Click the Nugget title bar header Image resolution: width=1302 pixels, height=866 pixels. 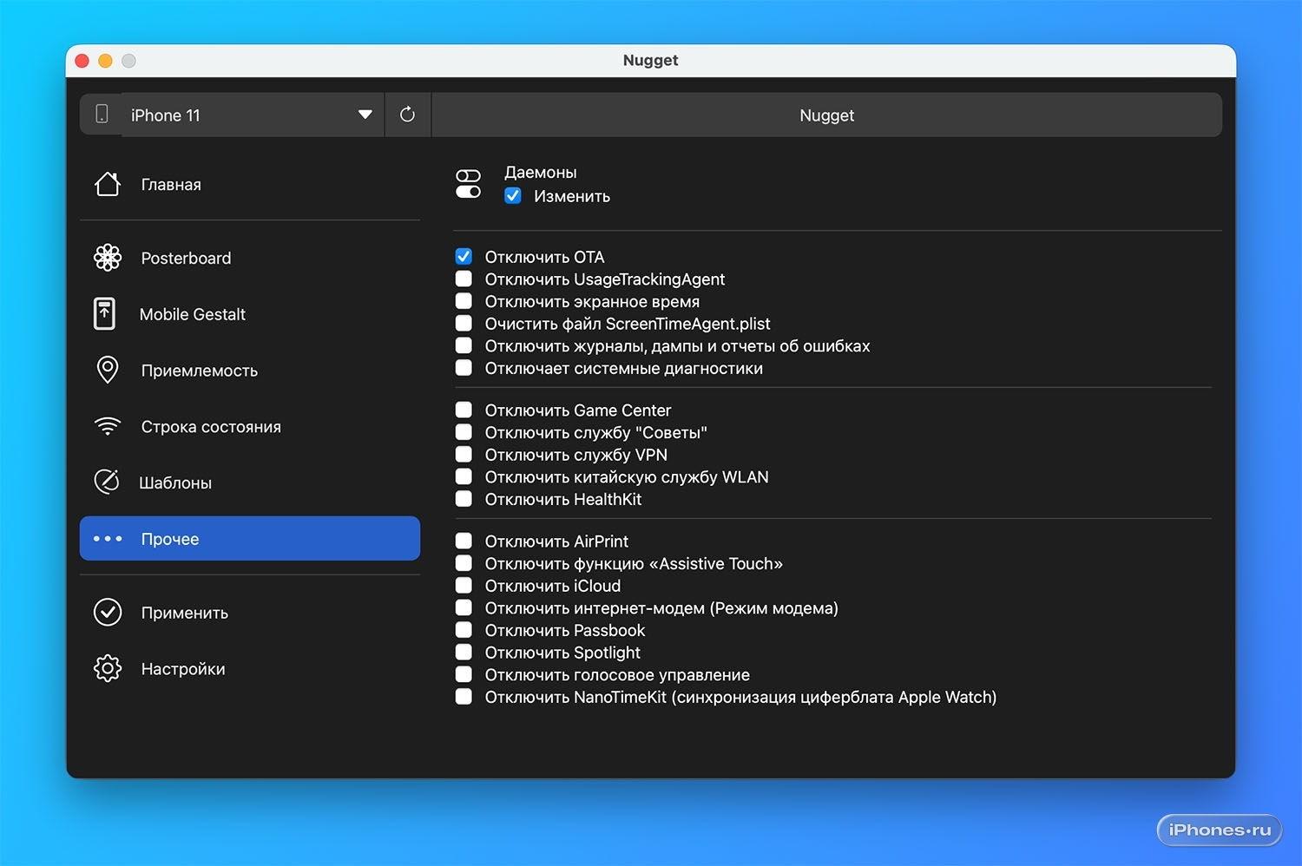pyautogui.click(x=826, y=115)
